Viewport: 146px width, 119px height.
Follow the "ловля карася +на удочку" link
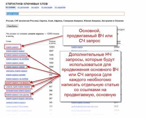pyautogui.click(x=18, y=95)
